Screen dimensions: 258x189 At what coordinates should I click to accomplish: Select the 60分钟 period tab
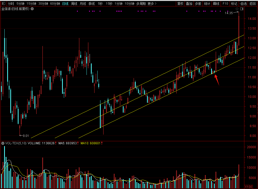point(55,4)
